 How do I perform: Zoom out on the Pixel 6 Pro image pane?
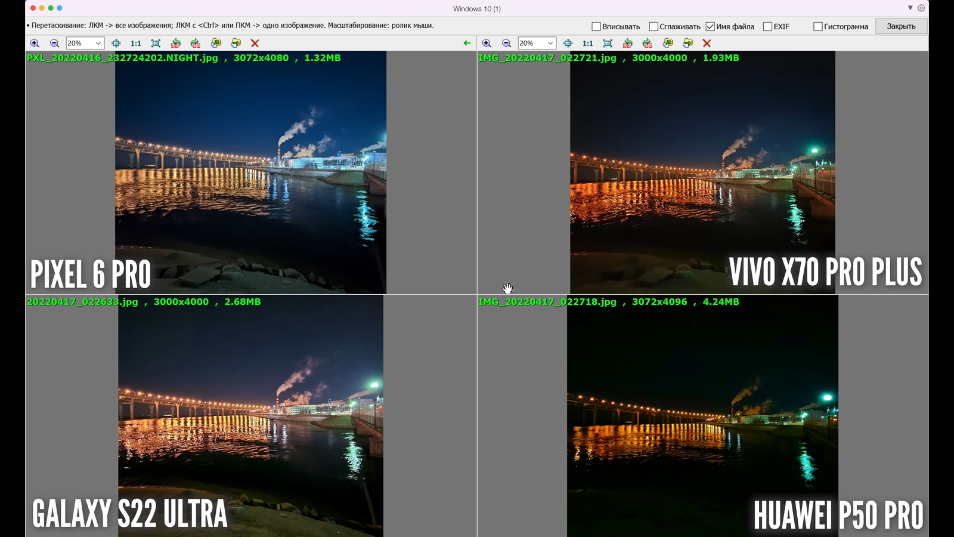[54, 43]
